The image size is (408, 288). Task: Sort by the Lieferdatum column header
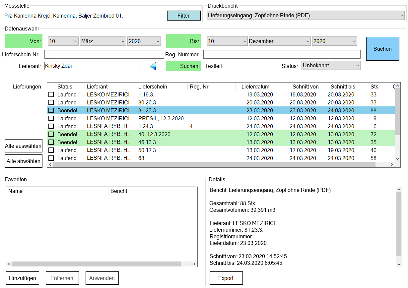260,86
